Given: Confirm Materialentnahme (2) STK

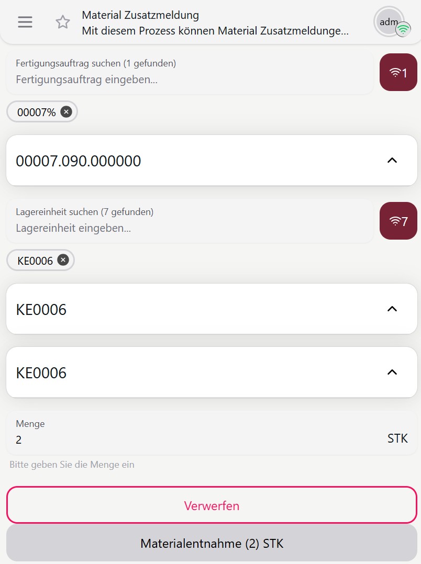Looking at the screenshot, I should (212, 543).
